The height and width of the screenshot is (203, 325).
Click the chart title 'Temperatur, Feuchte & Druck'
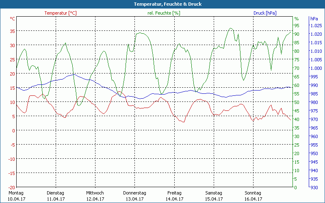[168, 4]
